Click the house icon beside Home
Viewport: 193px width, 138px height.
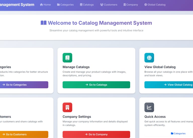[41, 5]
